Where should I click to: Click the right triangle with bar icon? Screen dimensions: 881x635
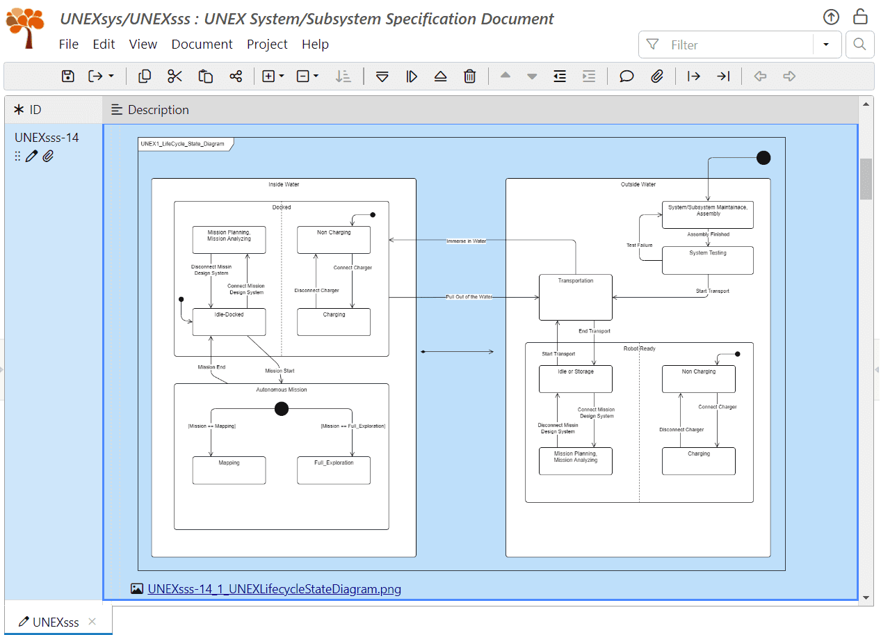click(x=412, y=77)
